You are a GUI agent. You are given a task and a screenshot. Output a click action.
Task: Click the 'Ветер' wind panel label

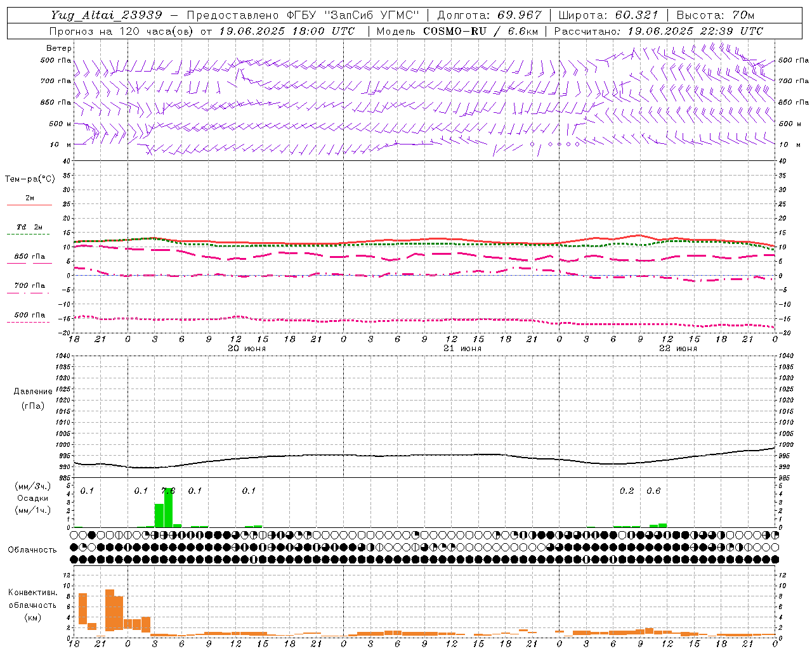[59, 48]
